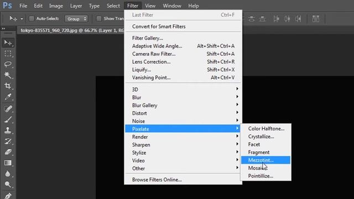Expand the Video submenu
Image resolution: width=354 pixels, height=199 pixels.
coord(183,160)
